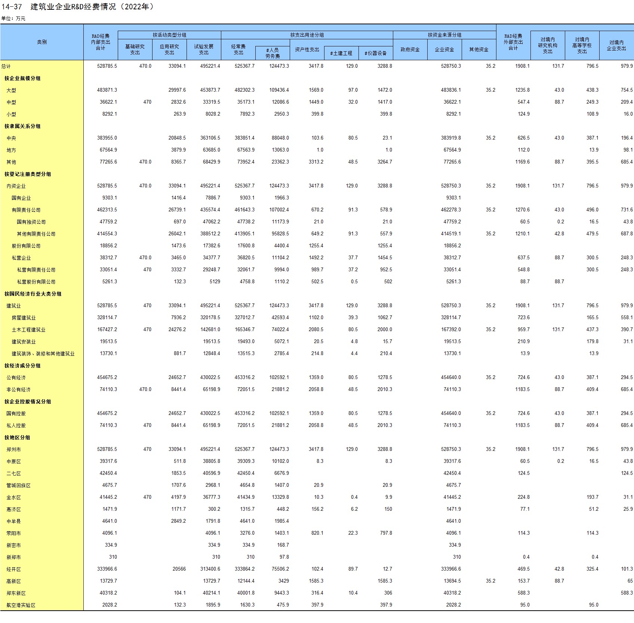Screen dimensions: 634x623
Task: Select the 按支出用途分组 group header
Action: tap(307, 35)
